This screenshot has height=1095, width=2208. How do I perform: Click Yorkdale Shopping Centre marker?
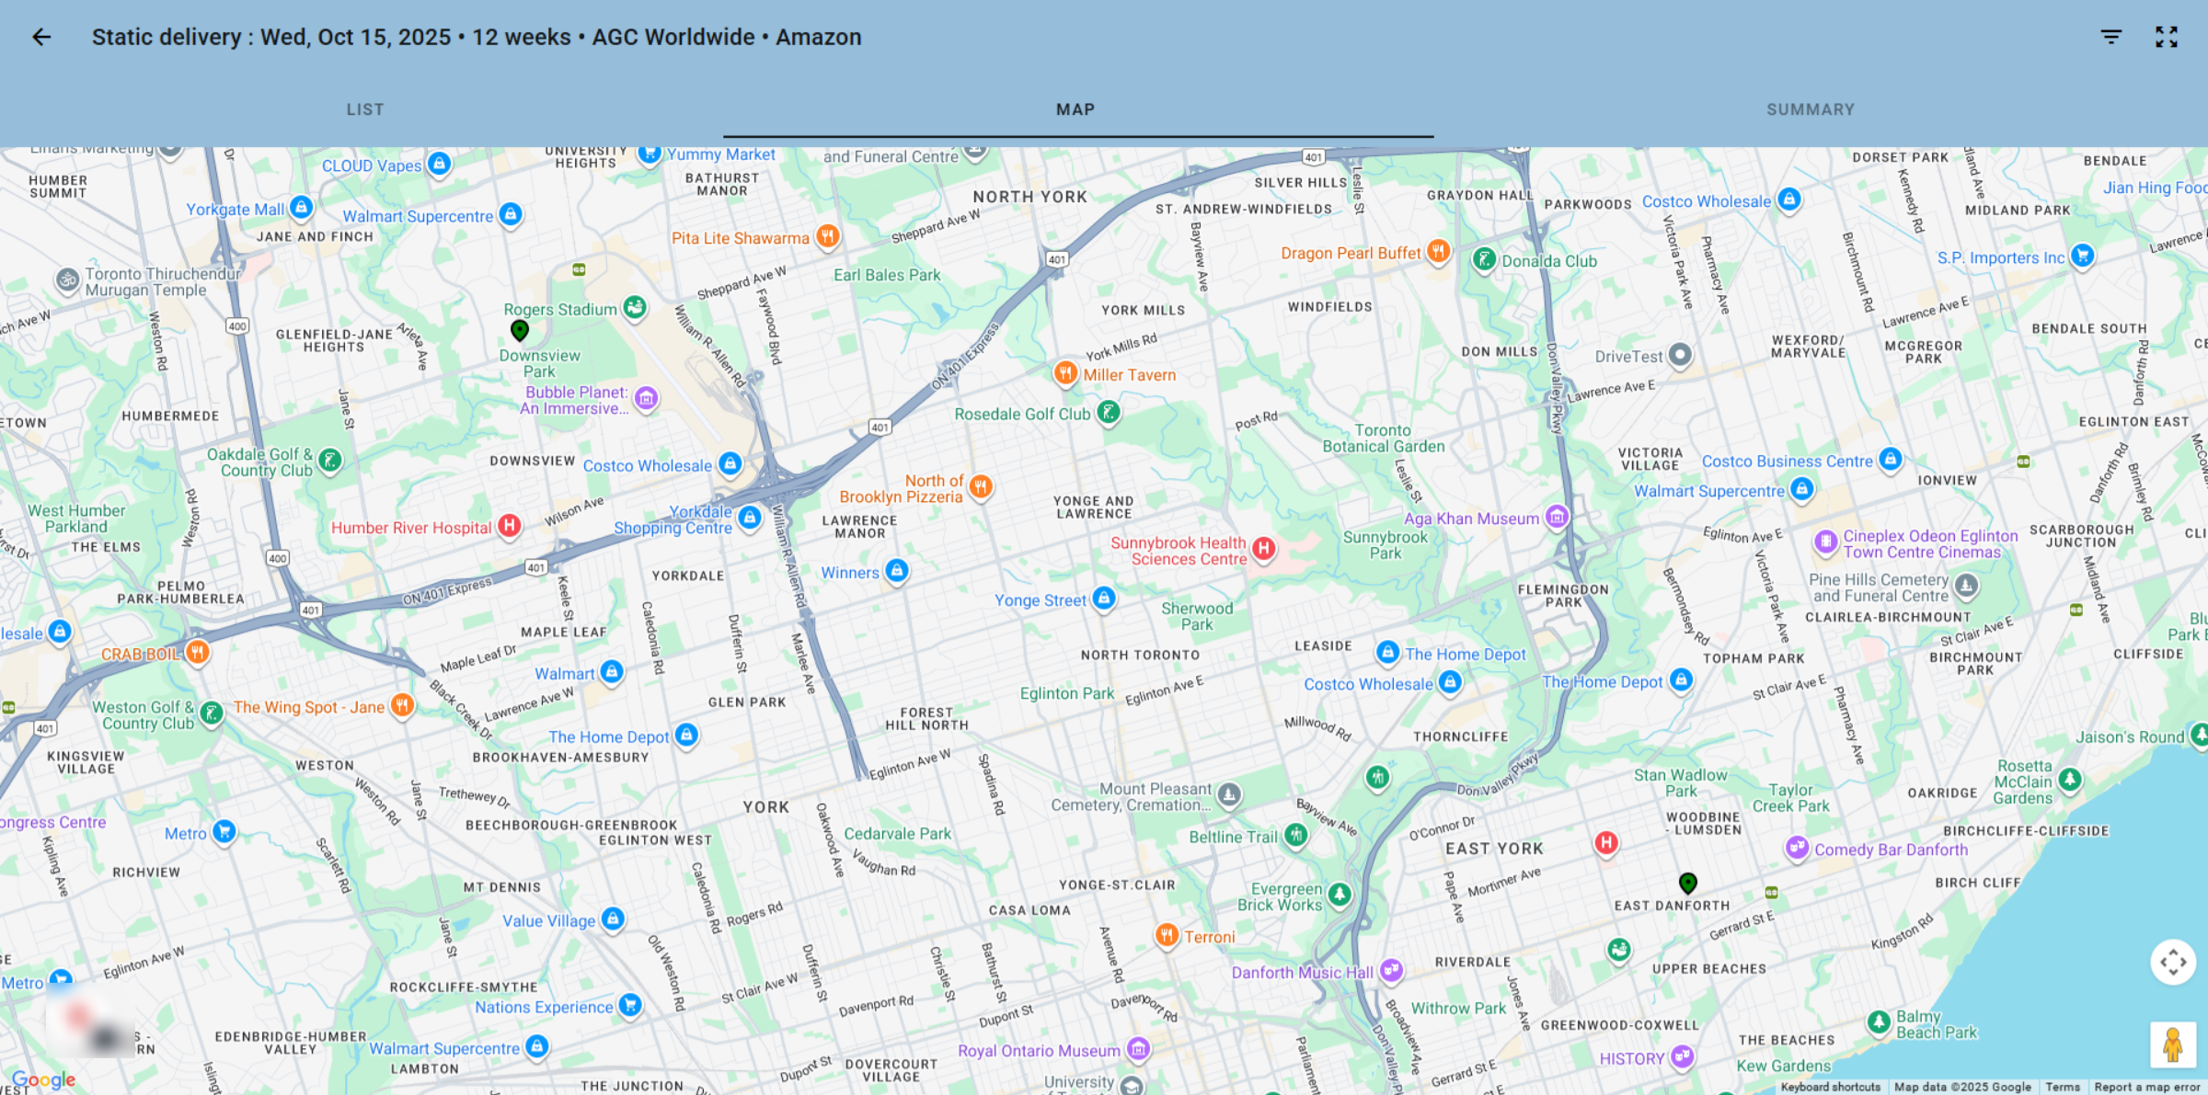750,519
